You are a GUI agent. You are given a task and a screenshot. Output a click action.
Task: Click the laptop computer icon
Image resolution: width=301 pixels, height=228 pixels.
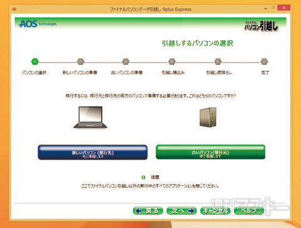[90, 117]
